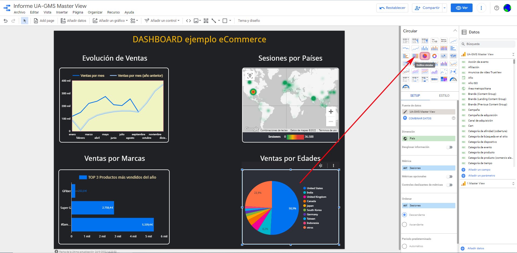Choose the column chart type

pos(425,48)
